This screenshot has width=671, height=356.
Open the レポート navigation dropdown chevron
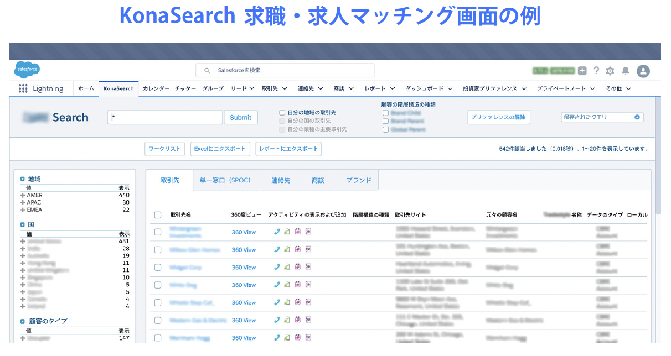click(393, 88)
